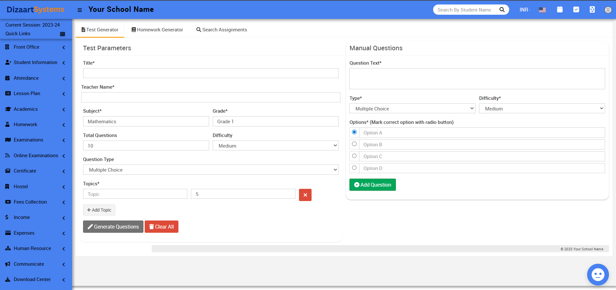Image resolution: width=616 pixels, height=290 pixels.
Task: Mark Option C as the correct answer
Action: [354, 156]
